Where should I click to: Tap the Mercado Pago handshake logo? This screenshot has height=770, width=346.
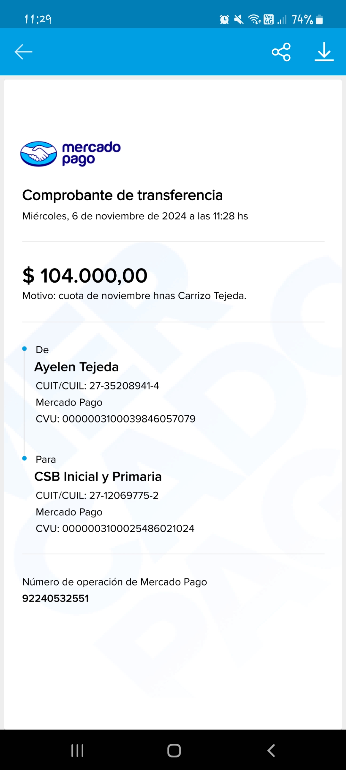pos(39,154)
